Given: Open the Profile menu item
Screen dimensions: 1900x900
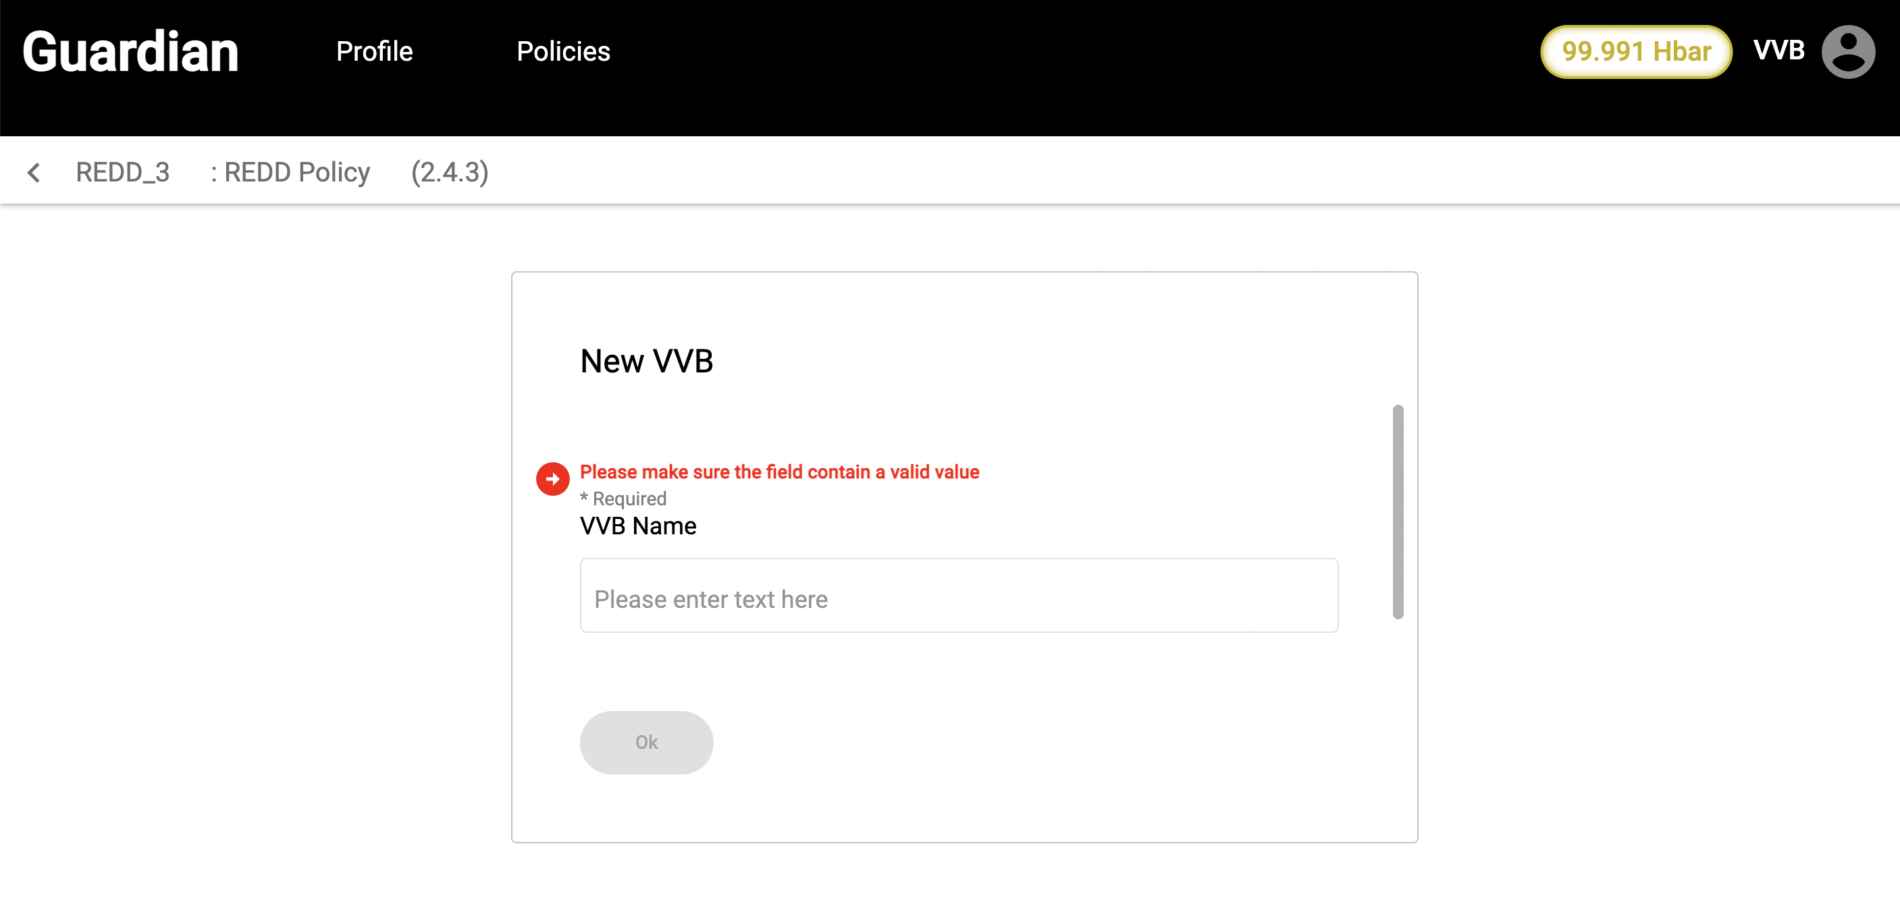Looking at the screenshot, I should 374,51.
